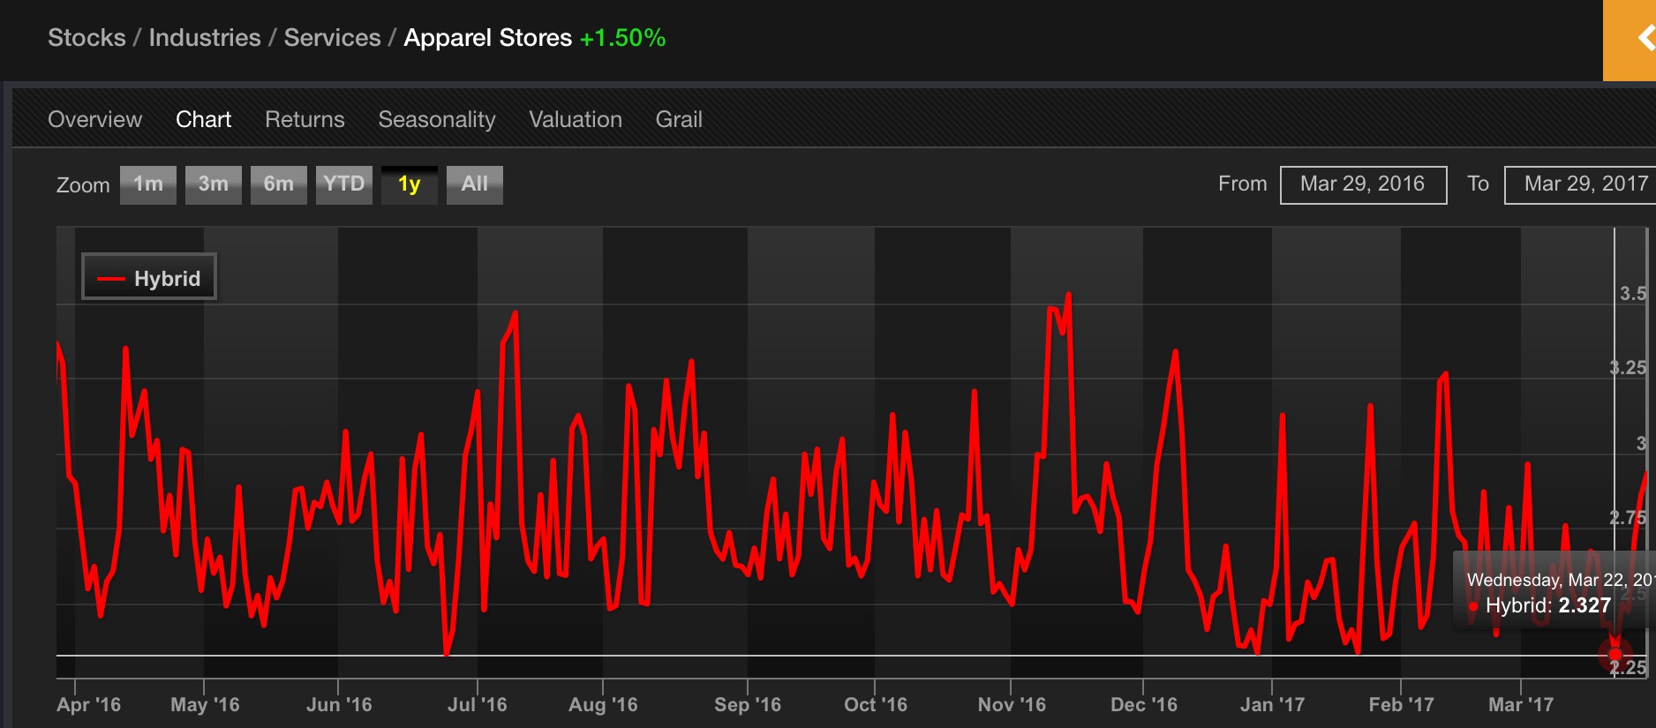Toggle the Hybrid series legend
This screenshot has width=1656, height=728.
[149, 278]
